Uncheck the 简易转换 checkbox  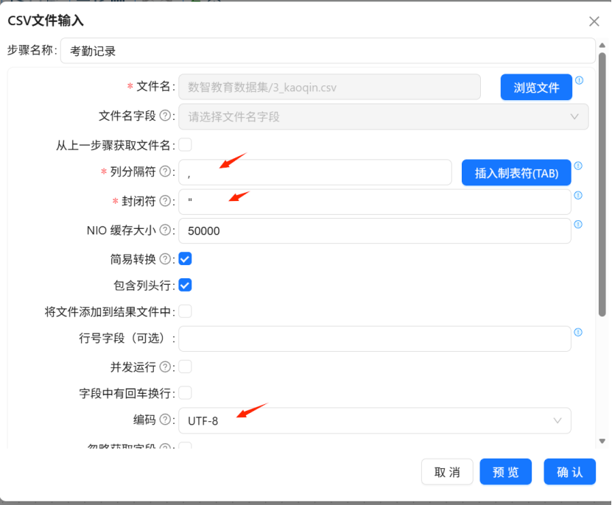pyautogui.click(x=185, y=258)
